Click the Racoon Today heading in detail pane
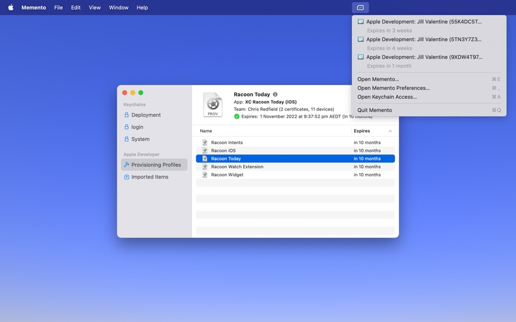The width and height of the screenshot is (516, 322). 251,94
